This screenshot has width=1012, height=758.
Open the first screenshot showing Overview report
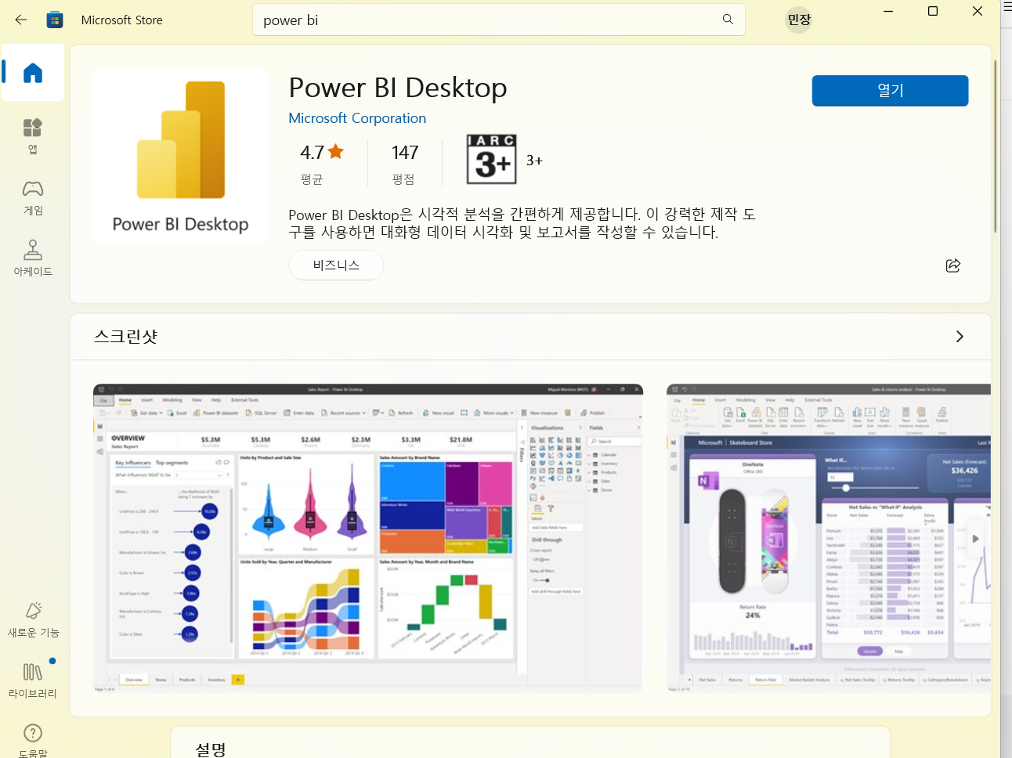click(x=367, y=538)
